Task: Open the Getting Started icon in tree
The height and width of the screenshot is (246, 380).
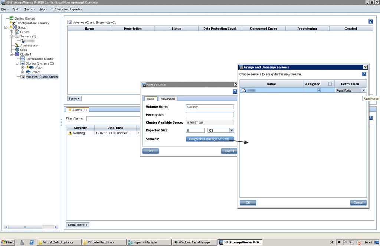Action: click(x=12, y=19)
